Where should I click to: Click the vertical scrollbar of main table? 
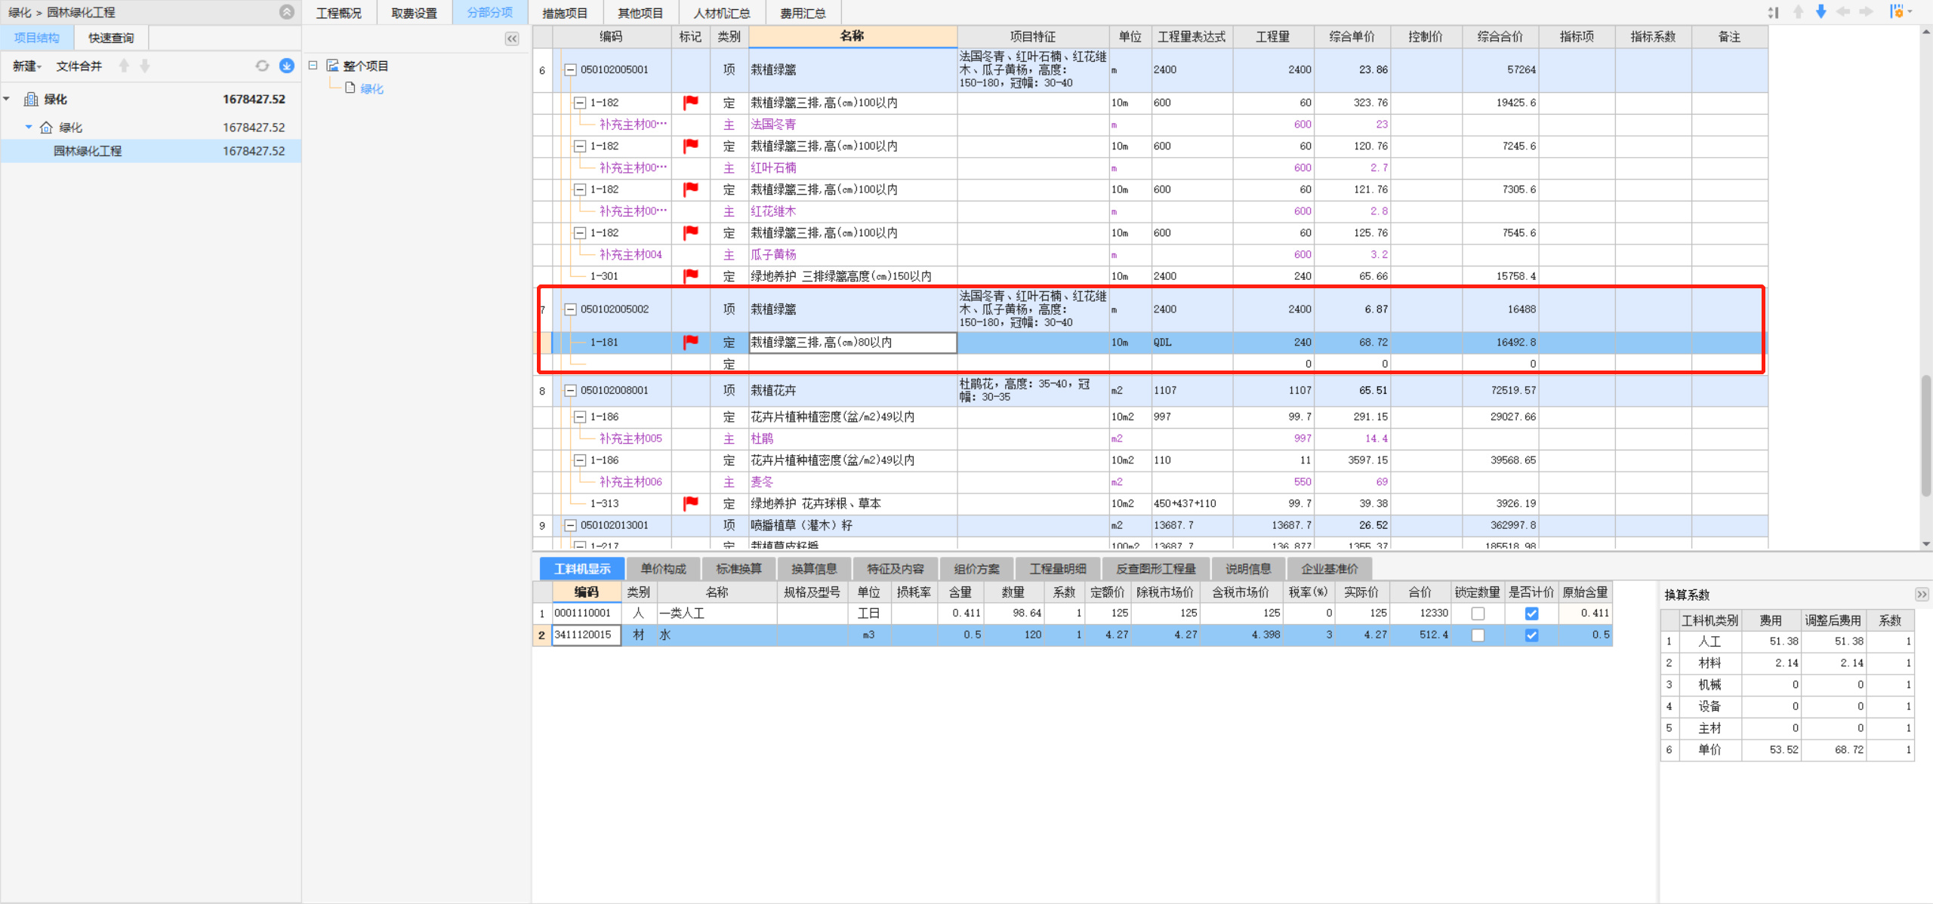1926,435
